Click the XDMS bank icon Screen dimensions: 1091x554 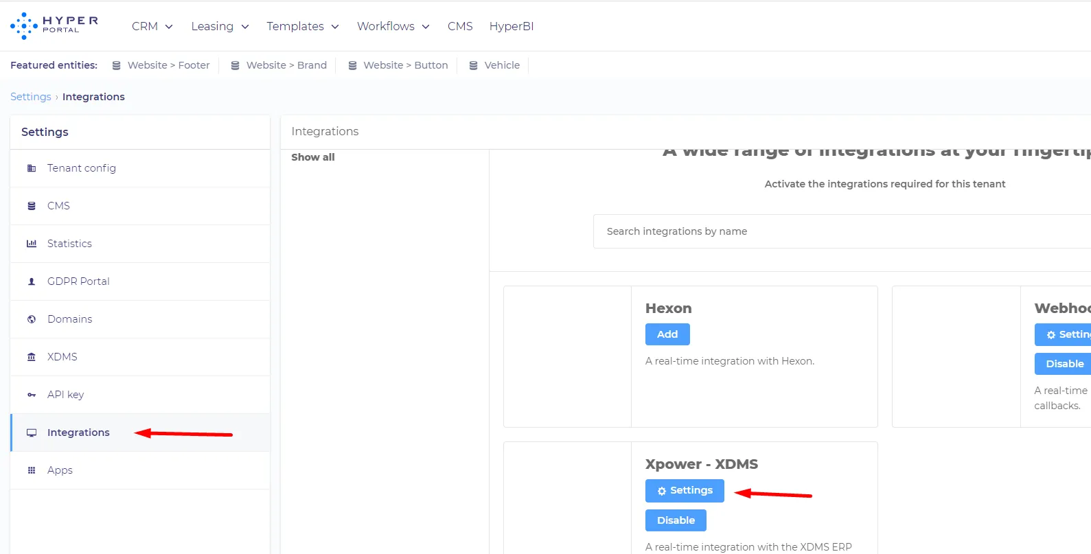pyautogui.click(x=32, y=357)
